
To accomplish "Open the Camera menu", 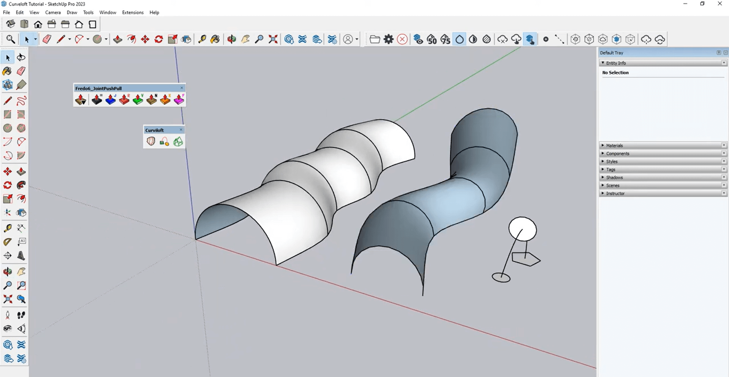I will pos(53,13).
